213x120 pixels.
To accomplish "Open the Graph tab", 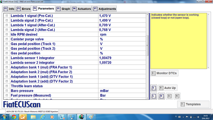I will [63, 9].
